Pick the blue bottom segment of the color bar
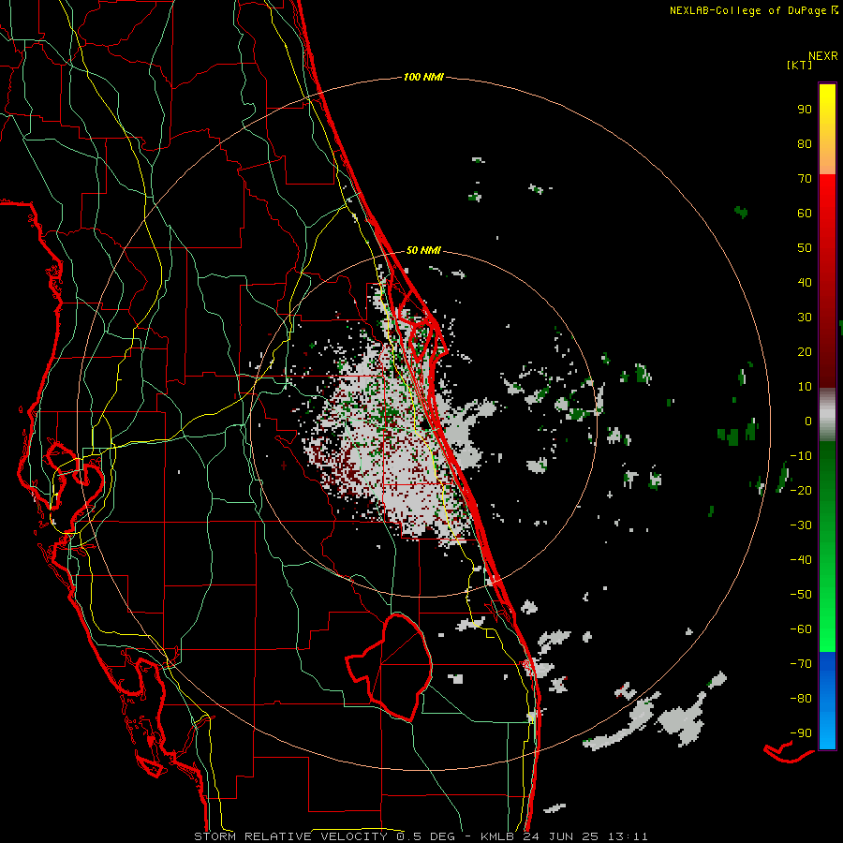 [x=827, y=700]
